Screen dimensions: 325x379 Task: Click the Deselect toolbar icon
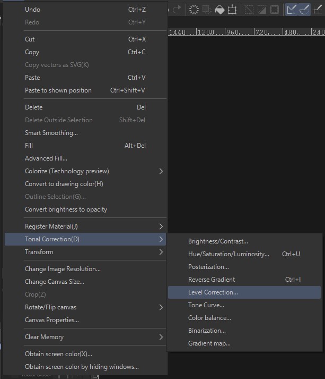point(249,10)
